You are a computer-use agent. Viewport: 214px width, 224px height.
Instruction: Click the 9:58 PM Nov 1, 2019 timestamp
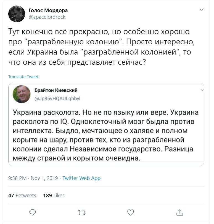coord(33,178)
